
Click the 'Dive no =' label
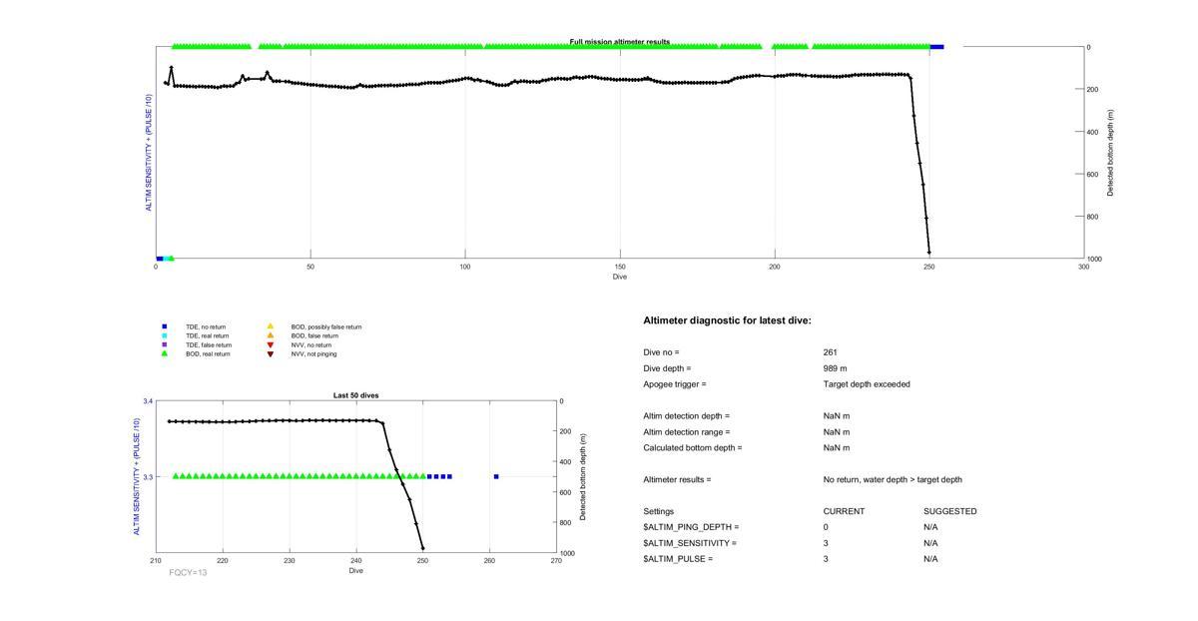click(662, 352)
